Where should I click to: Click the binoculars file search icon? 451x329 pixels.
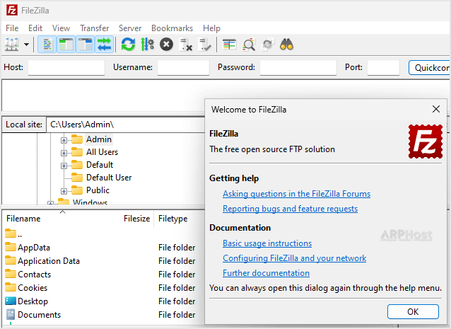[286, 45]
